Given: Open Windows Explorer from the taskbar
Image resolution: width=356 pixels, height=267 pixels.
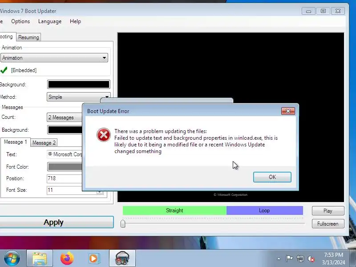Looking at the screenshot, I should pos(40,259).
